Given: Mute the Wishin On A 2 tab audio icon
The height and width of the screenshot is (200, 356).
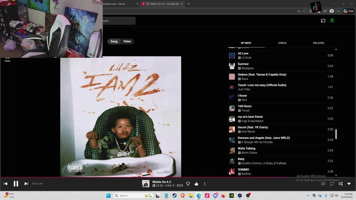Looking at the screenshot, I should [x=148, y=4].
